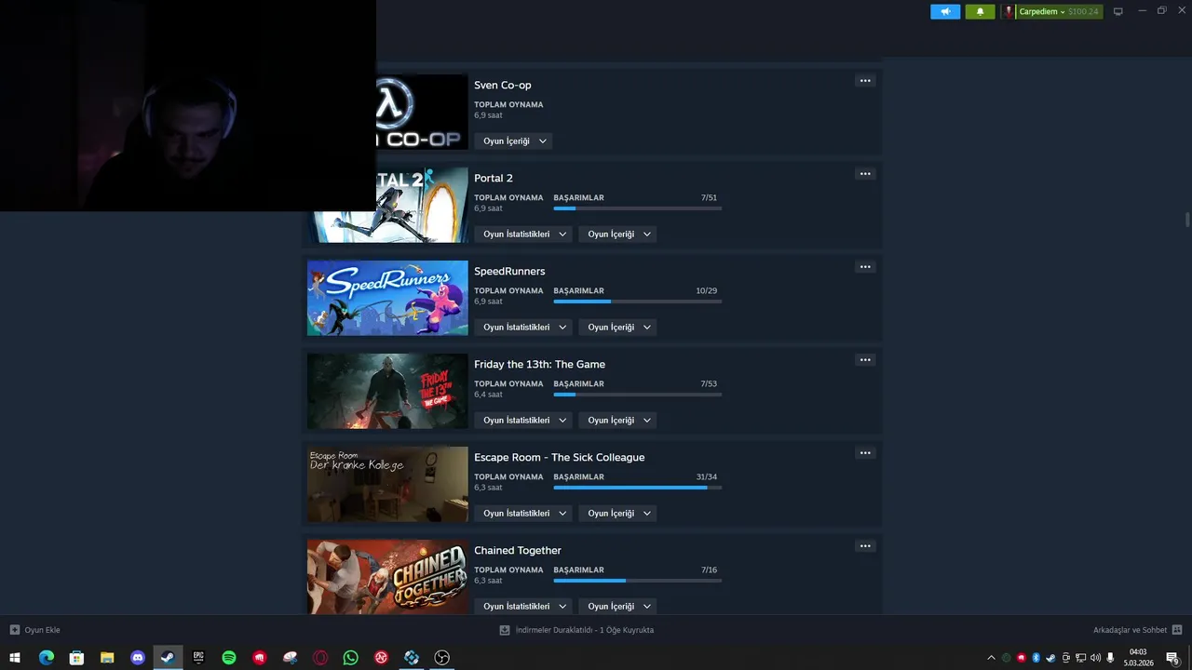Expand Oyun İçeriği for Portal 2
This screenshot has height=670, width=1192.
coord(617,234)
